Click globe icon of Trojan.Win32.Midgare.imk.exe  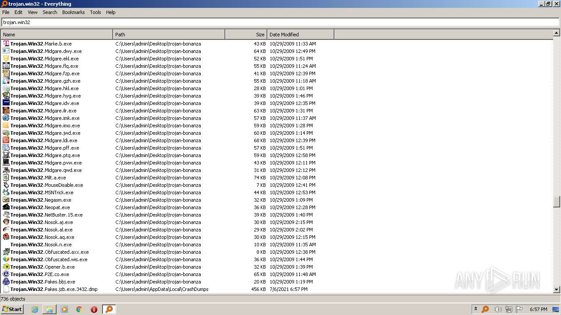[x=6, y=118]
